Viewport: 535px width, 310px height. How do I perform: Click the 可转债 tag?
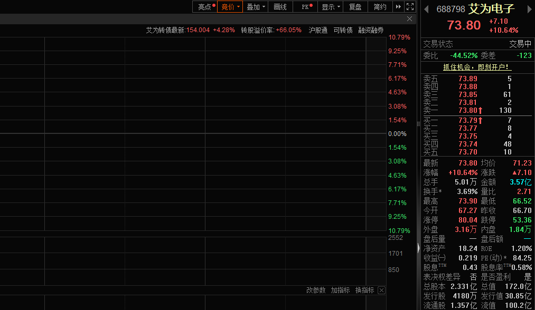tap(343, 31)
